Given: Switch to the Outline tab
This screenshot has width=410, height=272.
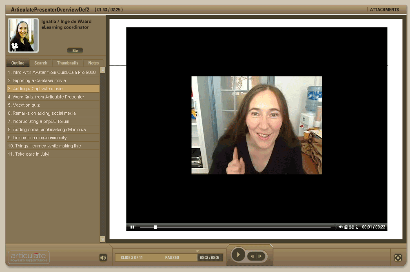Looking at the screenshot, I should click(x=18, y=63).
